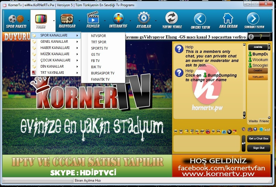Insert the crying blushing emoticon
The height and width of the screenshot is (187, 276).
click(219, 132)
